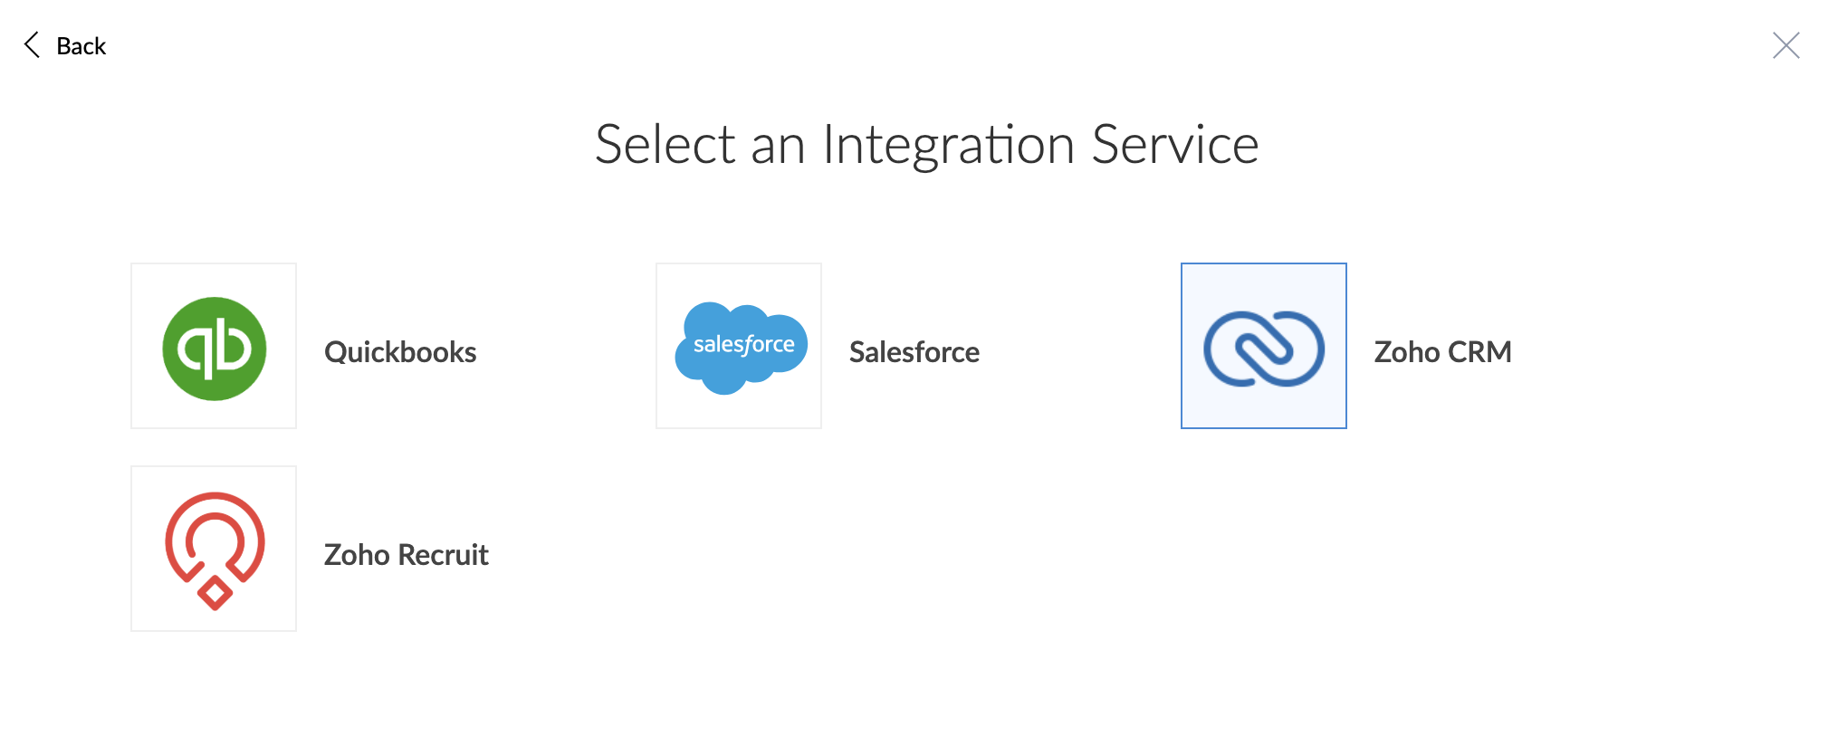This screenshot has height=746, width=1838.
Task: Click the white 'salesforce' word inside cloud
Action: [743, 345]
